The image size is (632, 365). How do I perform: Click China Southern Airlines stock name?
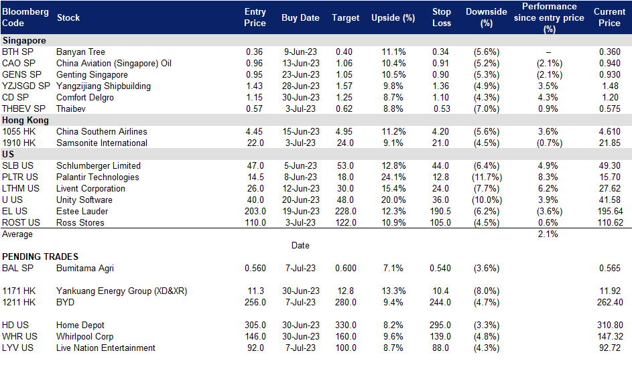tap(102, 132)
